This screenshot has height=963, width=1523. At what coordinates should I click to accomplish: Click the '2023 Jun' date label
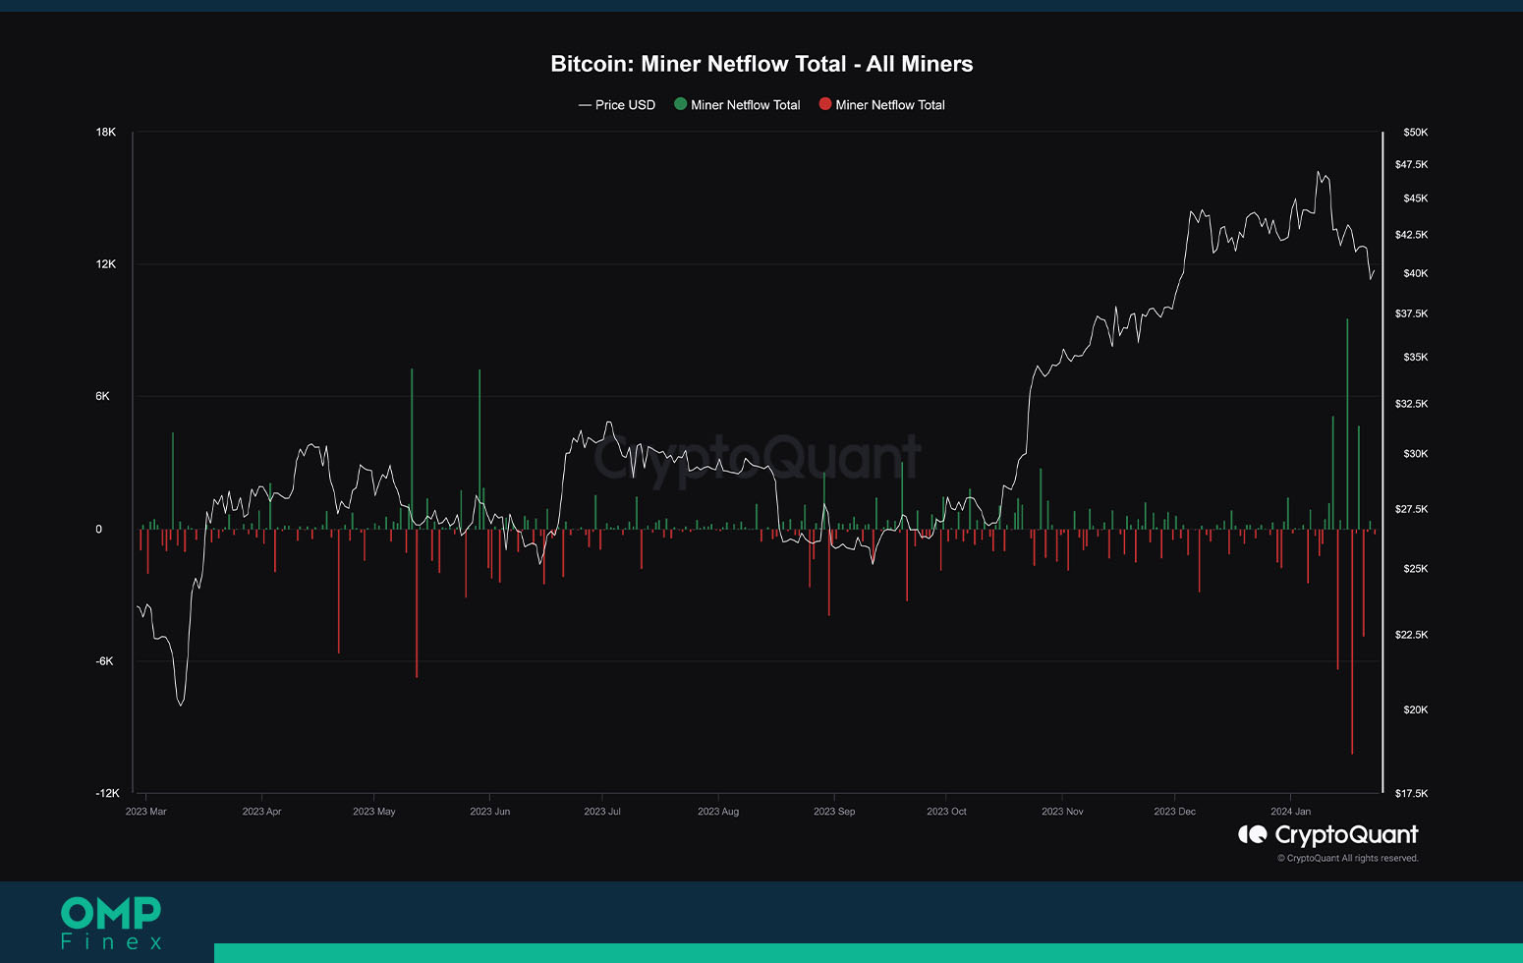(490, 812)
